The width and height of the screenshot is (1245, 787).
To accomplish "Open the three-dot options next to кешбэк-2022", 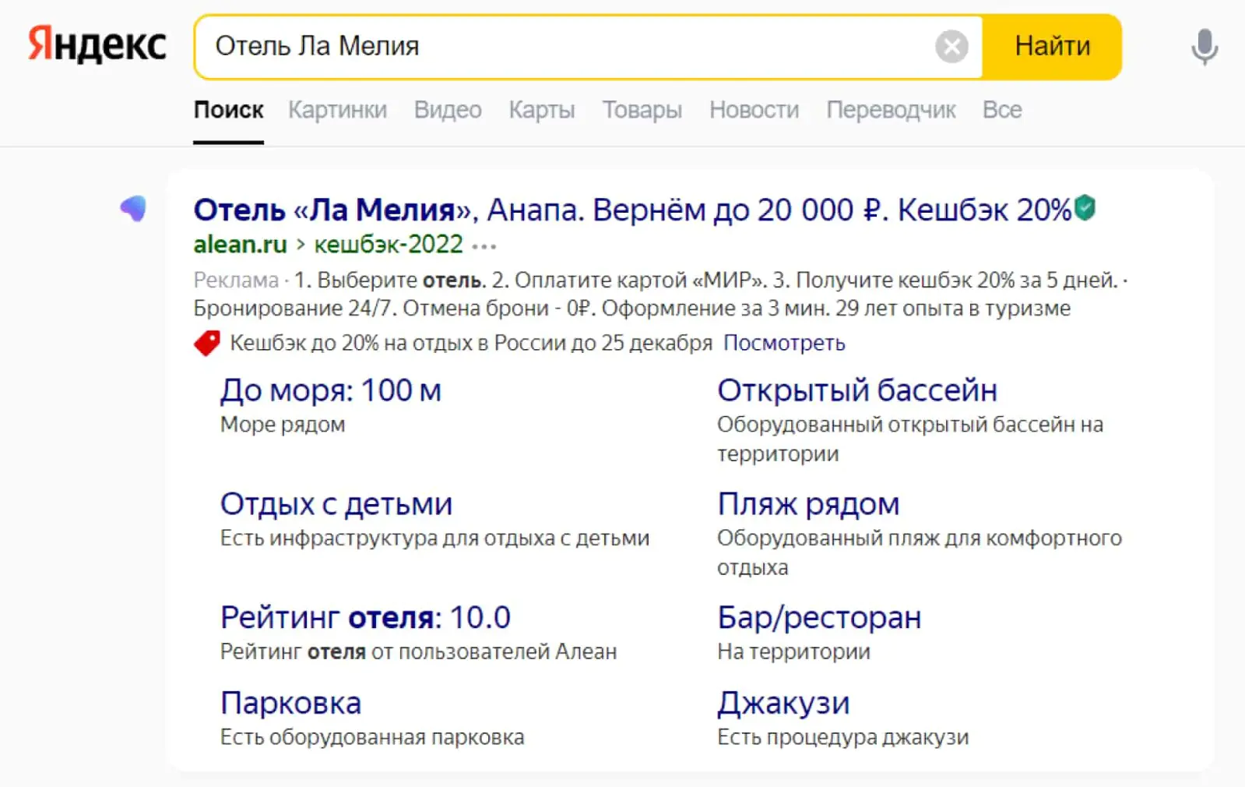I will coord(484,246).
